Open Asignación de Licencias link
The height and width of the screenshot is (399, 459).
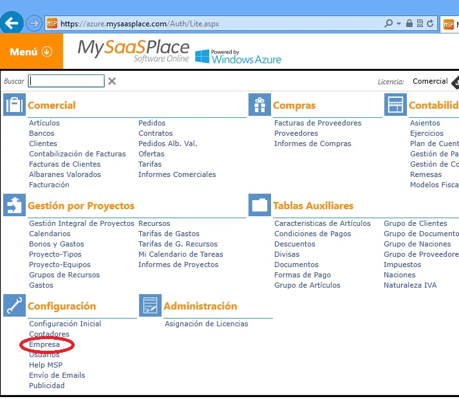(x=207, y=324)
